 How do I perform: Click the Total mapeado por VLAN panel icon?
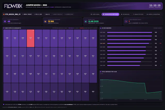(x=101, y=72)
